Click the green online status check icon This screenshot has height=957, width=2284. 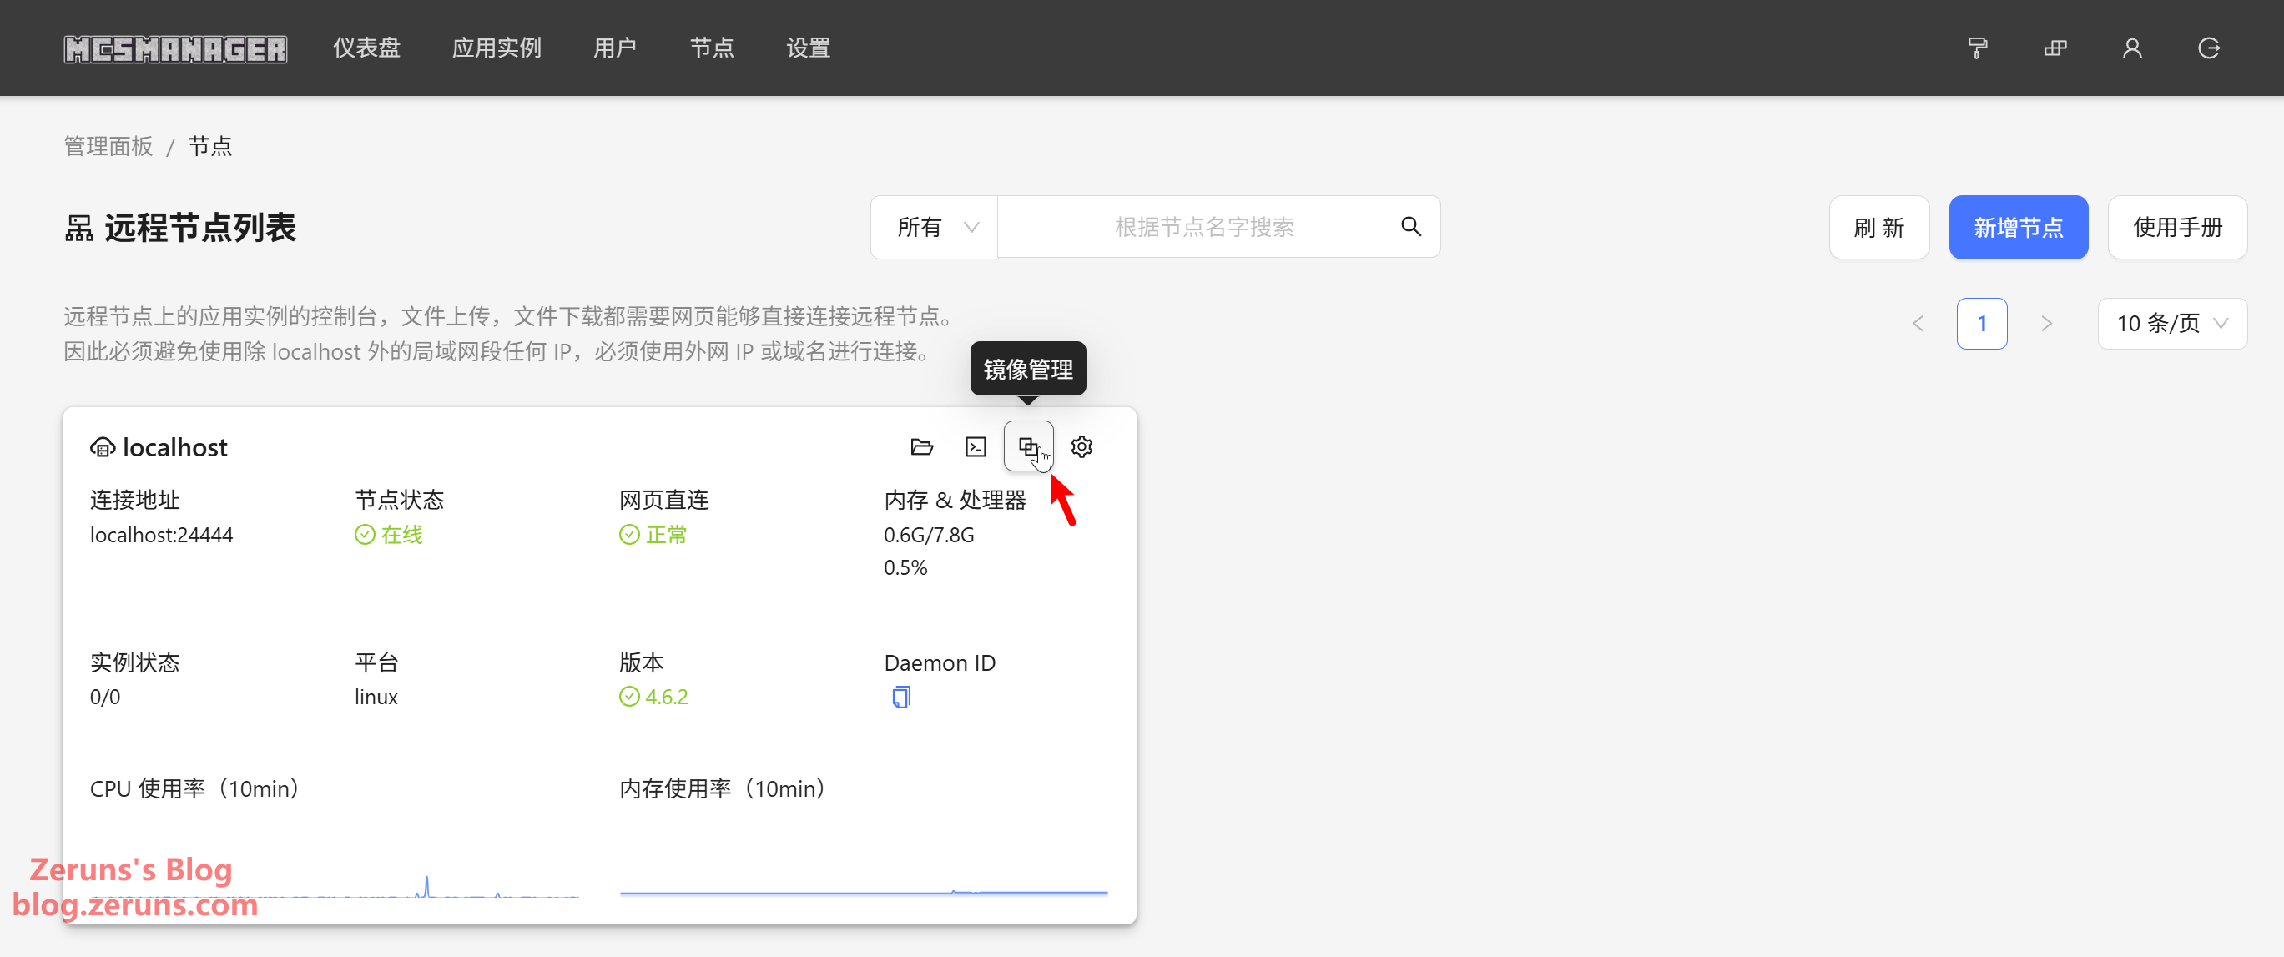(x=365, y=535)
